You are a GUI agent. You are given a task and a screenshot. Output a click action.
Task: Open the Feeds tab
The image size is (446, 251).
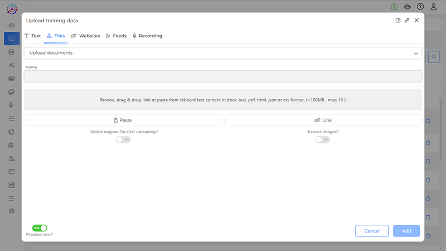click(116, 36)
